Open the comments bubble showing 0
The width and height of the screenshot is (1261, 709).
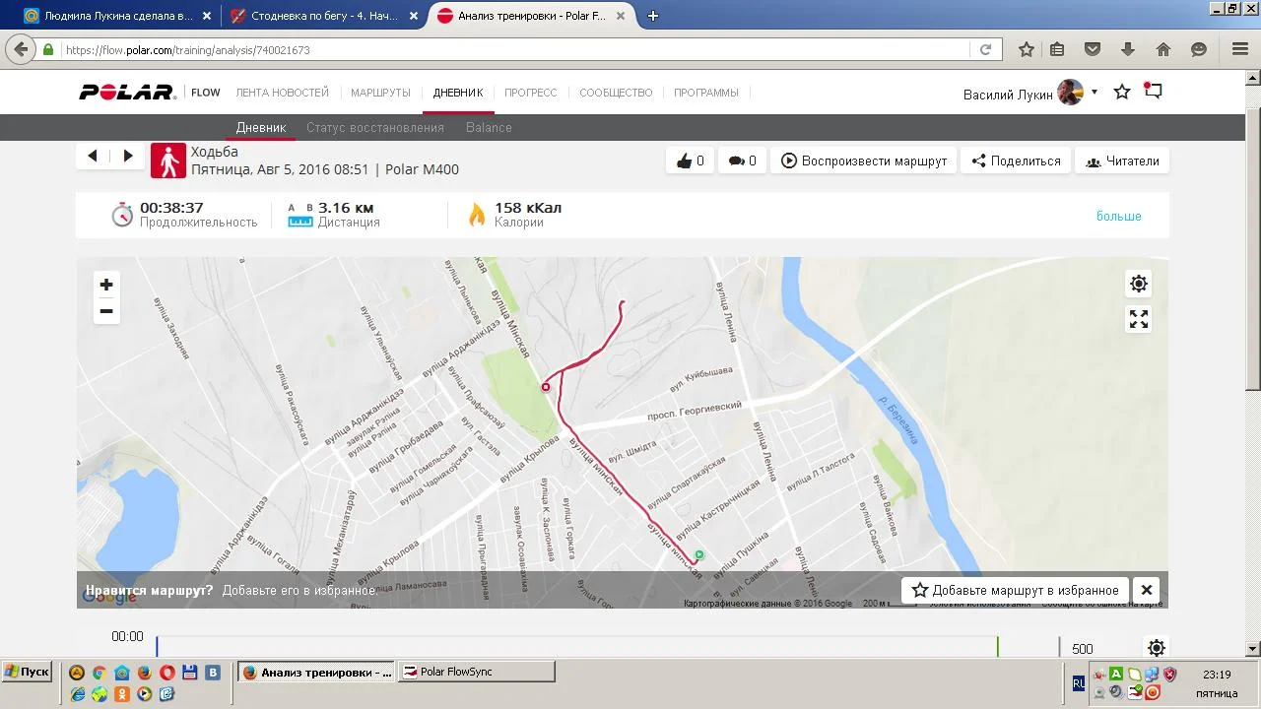pyautogui.click(x=742, y=161)
